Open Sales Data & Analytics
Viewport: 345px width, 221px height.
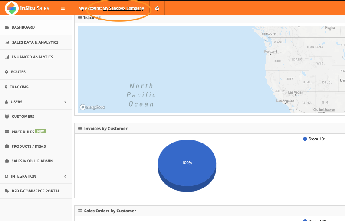35,42
